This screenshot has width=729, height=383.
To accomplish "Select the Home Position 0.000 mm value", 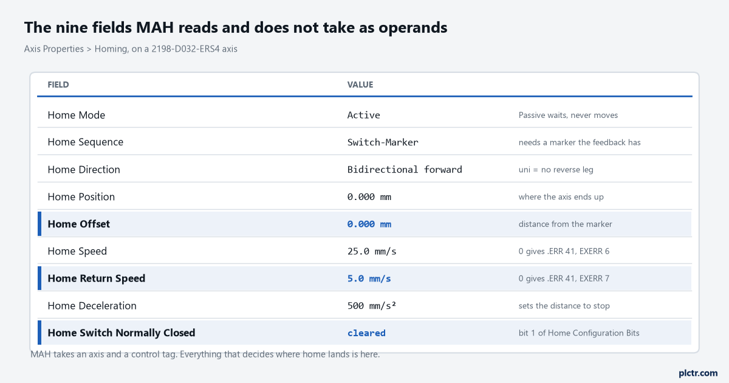I will 369,197.
